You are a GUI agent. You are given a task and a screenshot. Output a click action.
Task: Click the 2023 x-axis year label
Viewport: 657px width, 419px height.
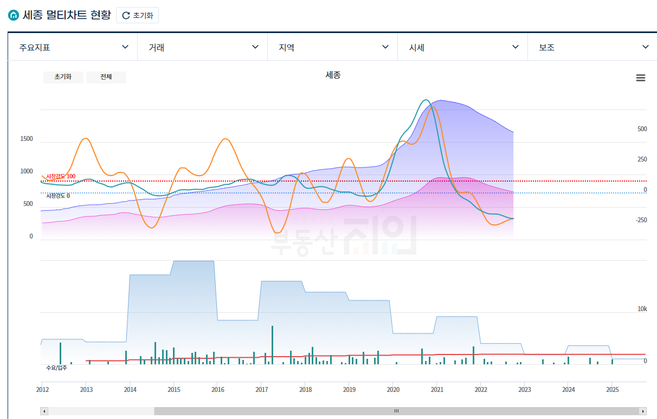coord(525,389)
